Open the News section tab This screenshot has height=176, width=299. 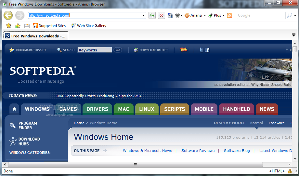[x=267, y=109]
